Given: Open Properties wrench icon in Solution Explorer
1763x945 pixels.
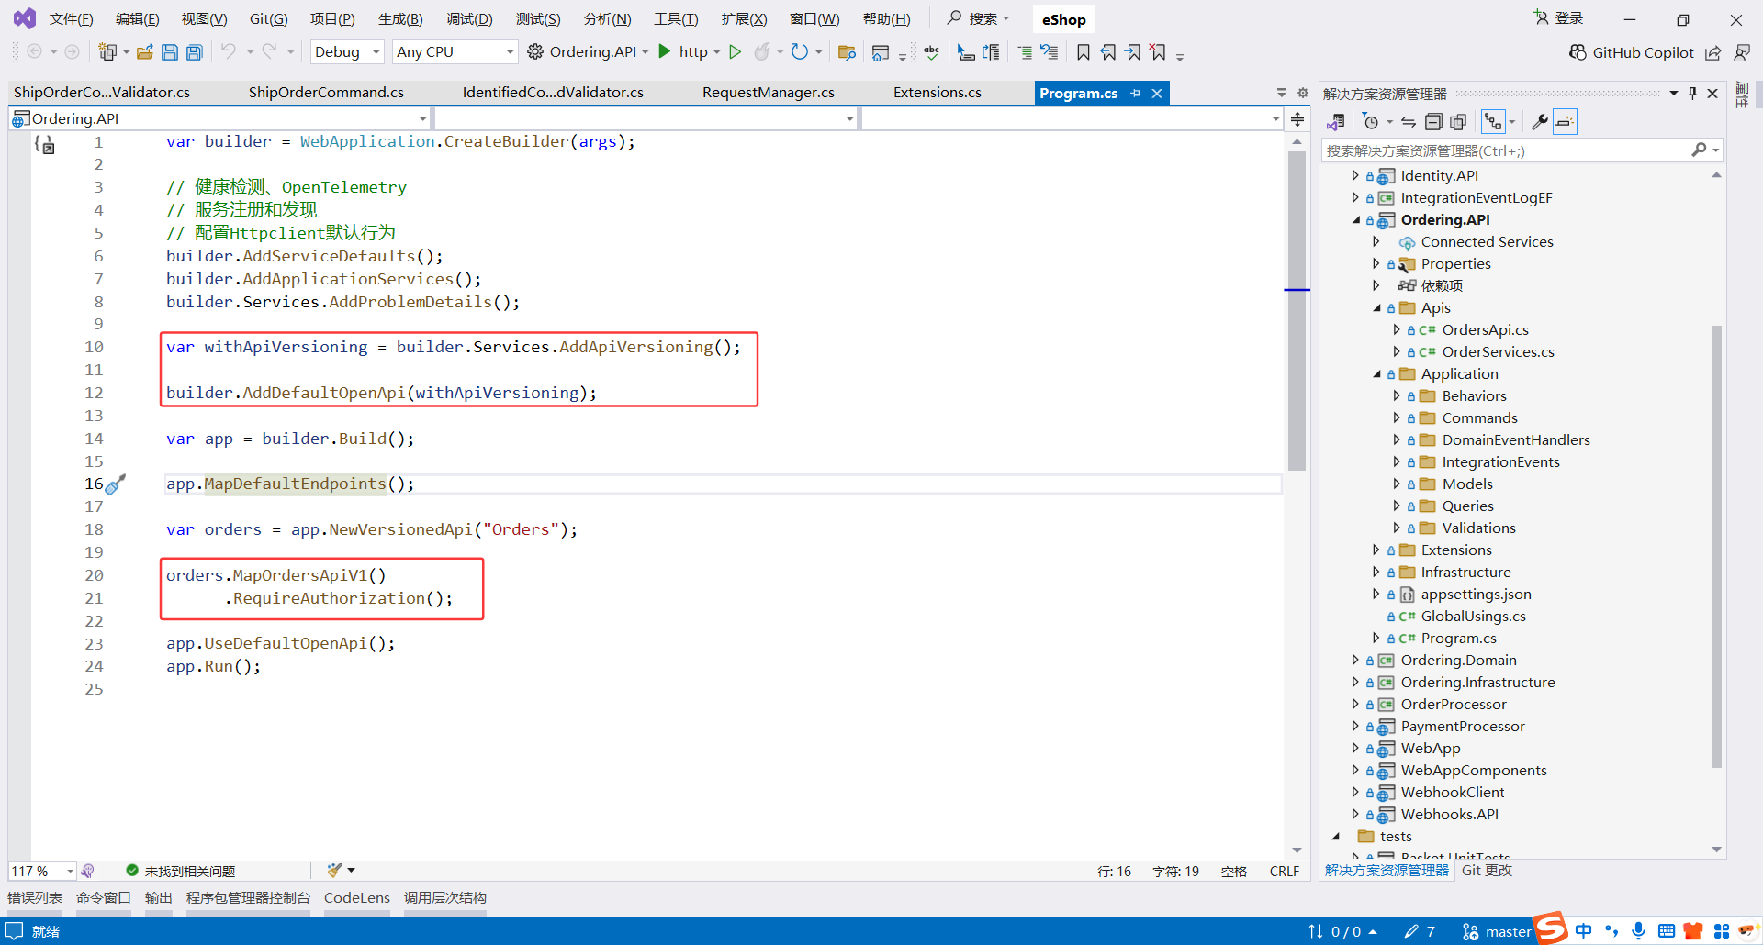Looking at the screenshot, I should tap(1540, 122).
